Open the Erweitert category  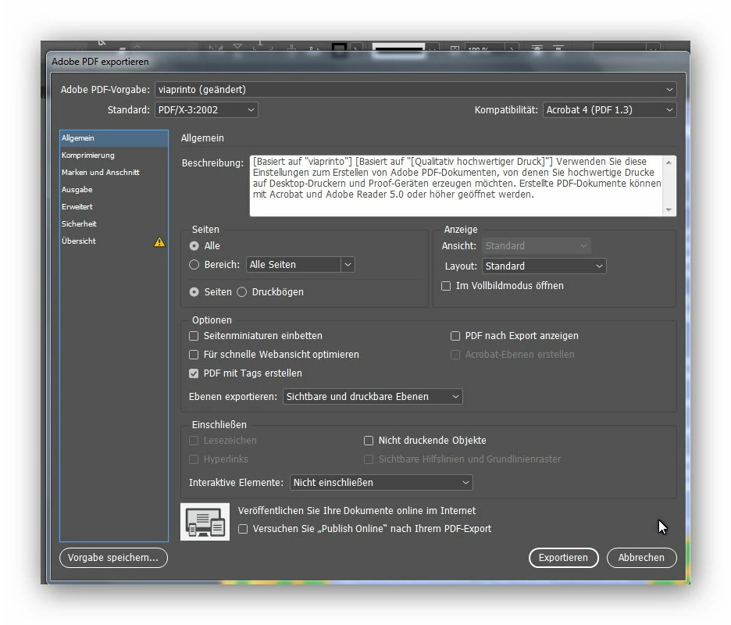pos(114,206)
